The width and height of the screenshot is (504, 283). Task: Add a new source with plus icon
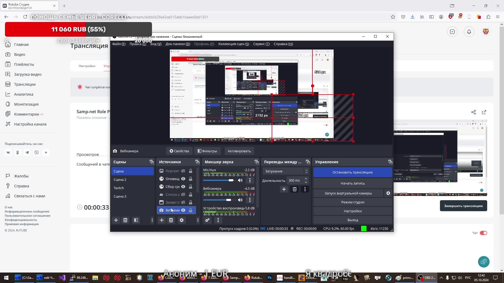point(162,220)
